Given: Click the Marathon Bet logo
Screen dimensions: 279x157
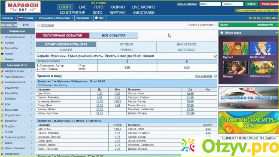Looking at the screenshot, I should (x=23, y=7).
